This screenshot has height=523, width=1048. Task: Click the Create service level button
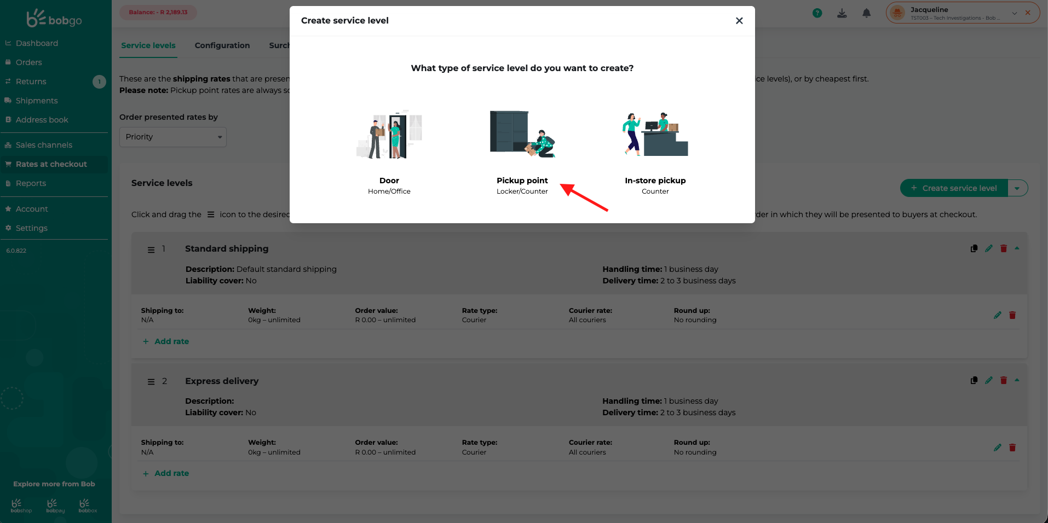pos(954,188)
